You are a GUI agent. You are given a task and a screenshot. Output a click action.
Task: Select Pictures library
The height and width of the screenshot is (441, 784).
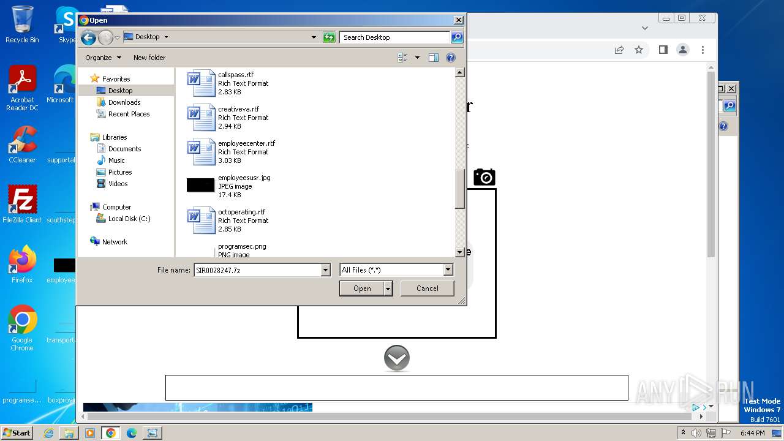pos(120,172)
